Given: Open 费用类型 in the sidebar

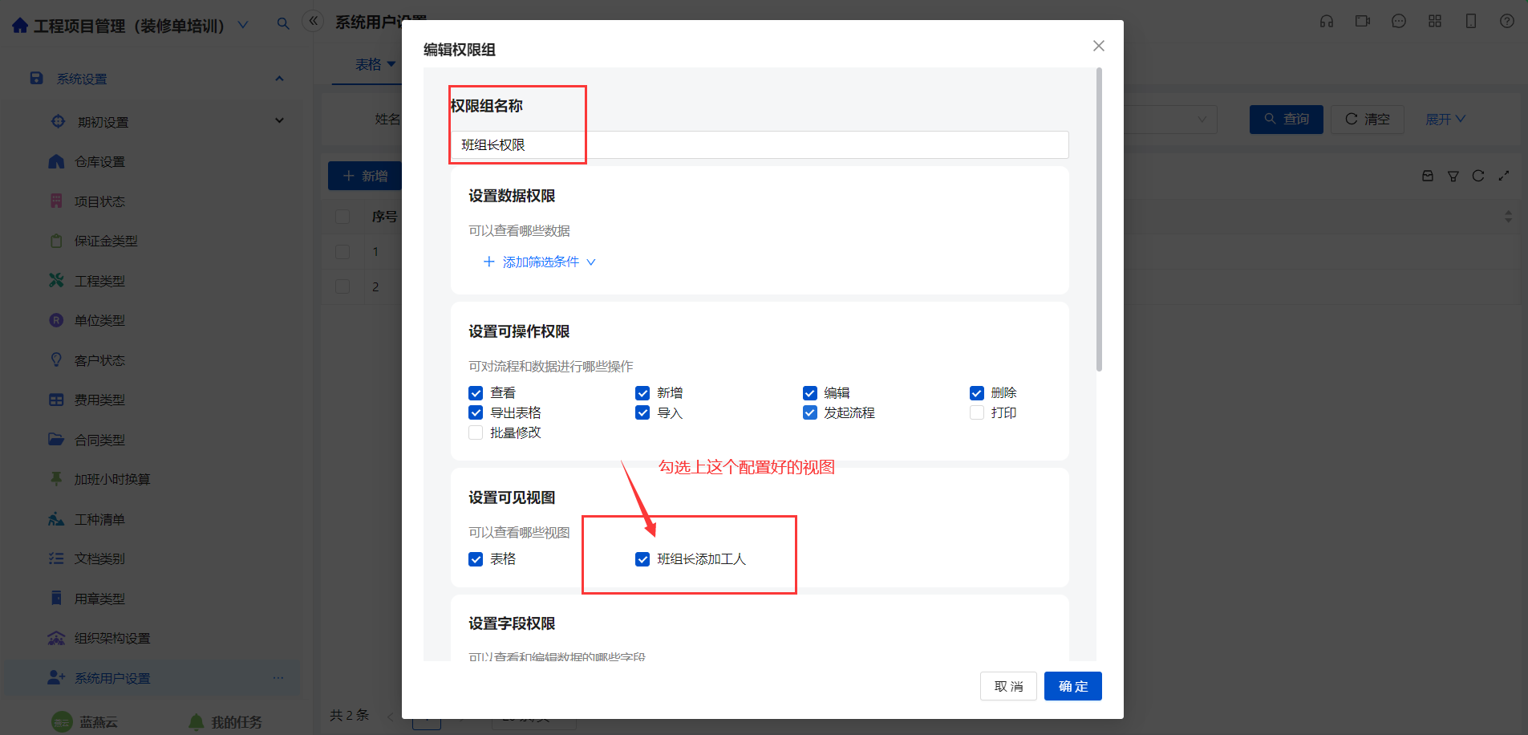Looking at the screenshot, I should 99,400.
